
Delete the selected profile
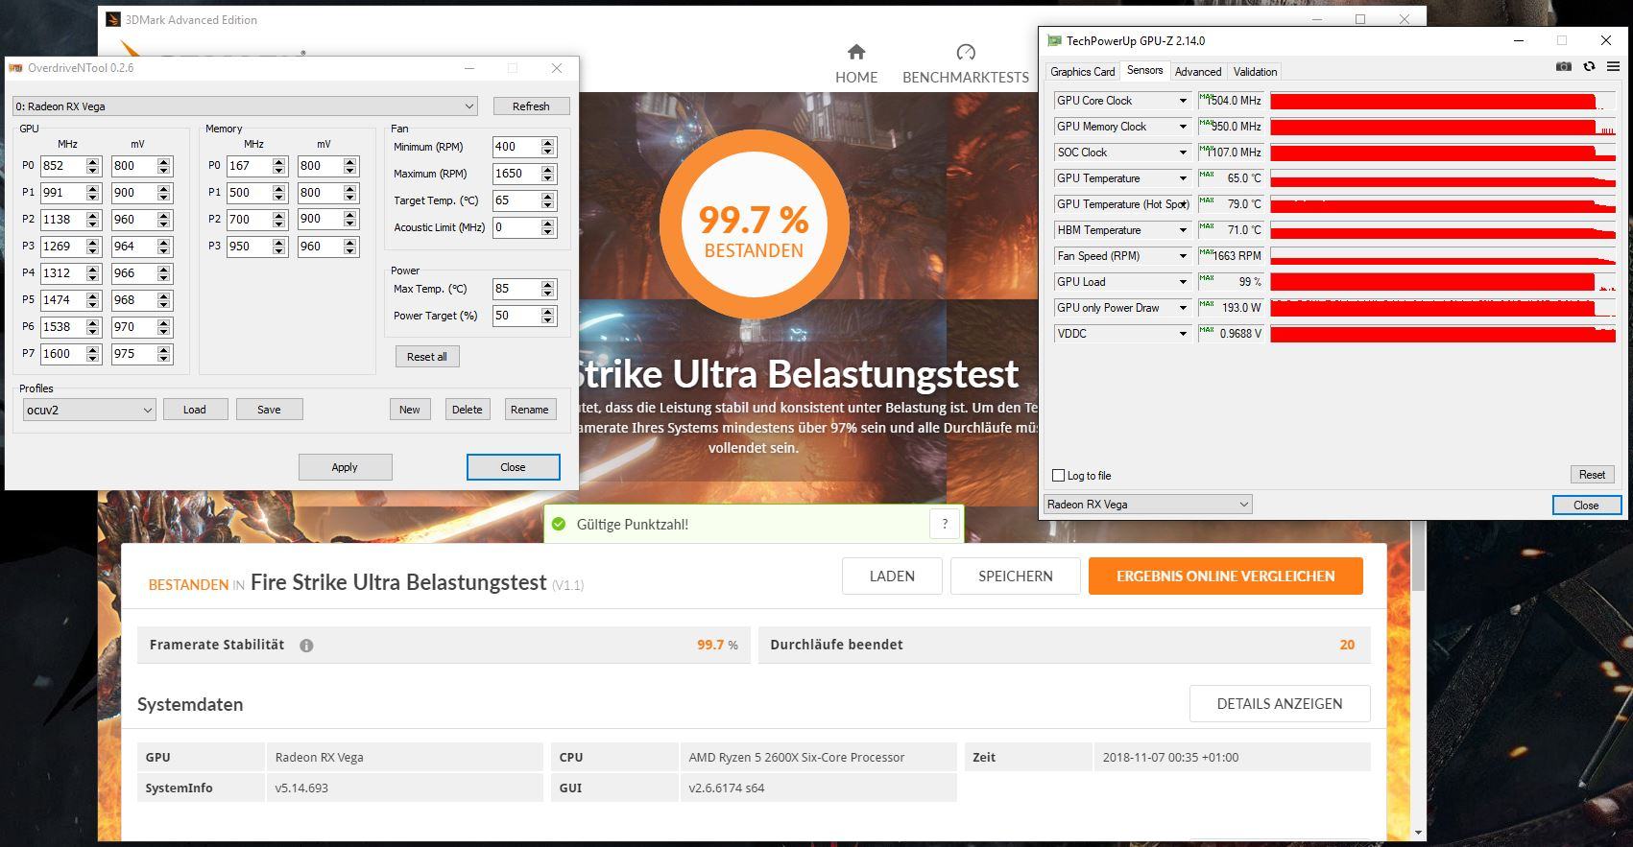click(468, 410)
